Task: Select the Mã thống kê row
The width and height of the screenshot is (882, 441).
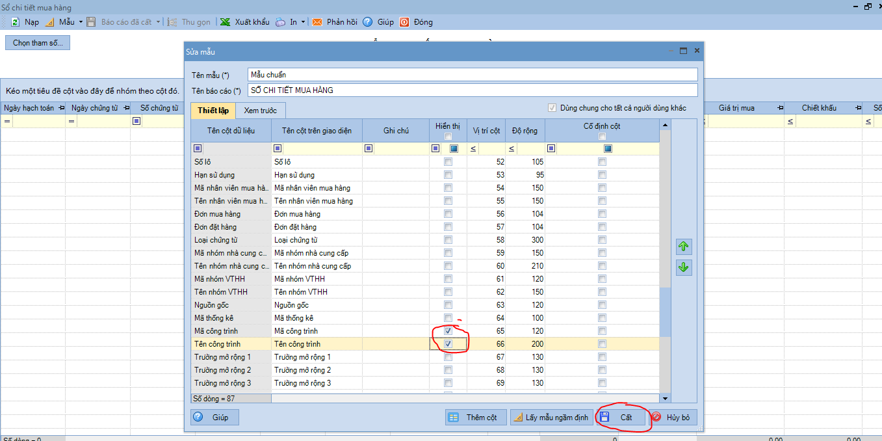Action: coord(426,318)
